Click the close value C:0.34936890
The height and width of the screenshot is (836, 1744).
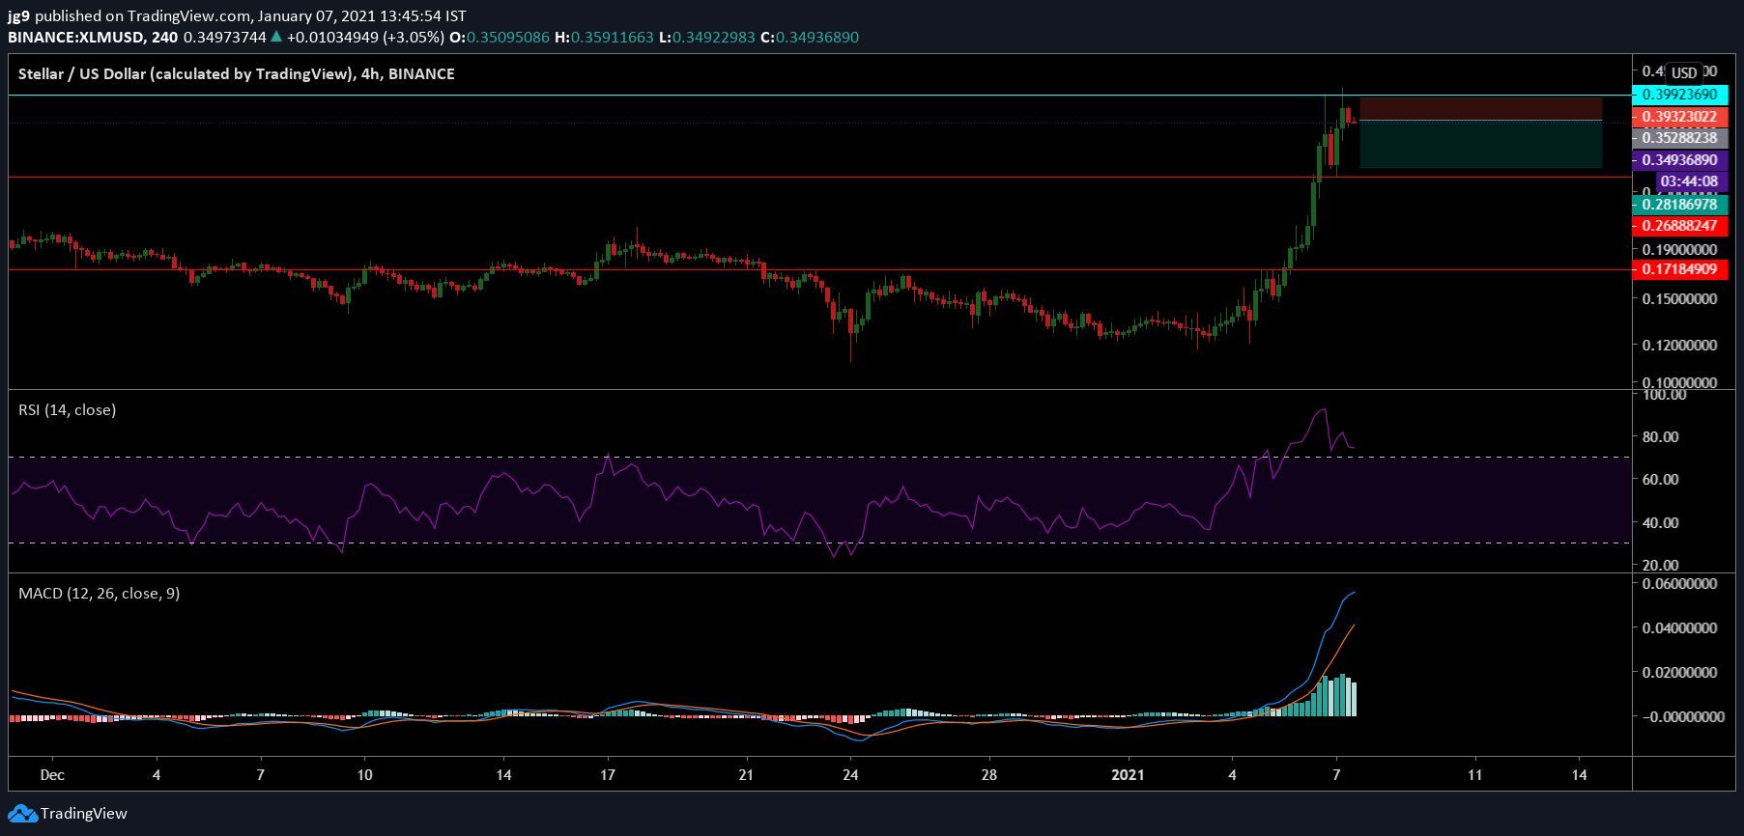[810, 38]
